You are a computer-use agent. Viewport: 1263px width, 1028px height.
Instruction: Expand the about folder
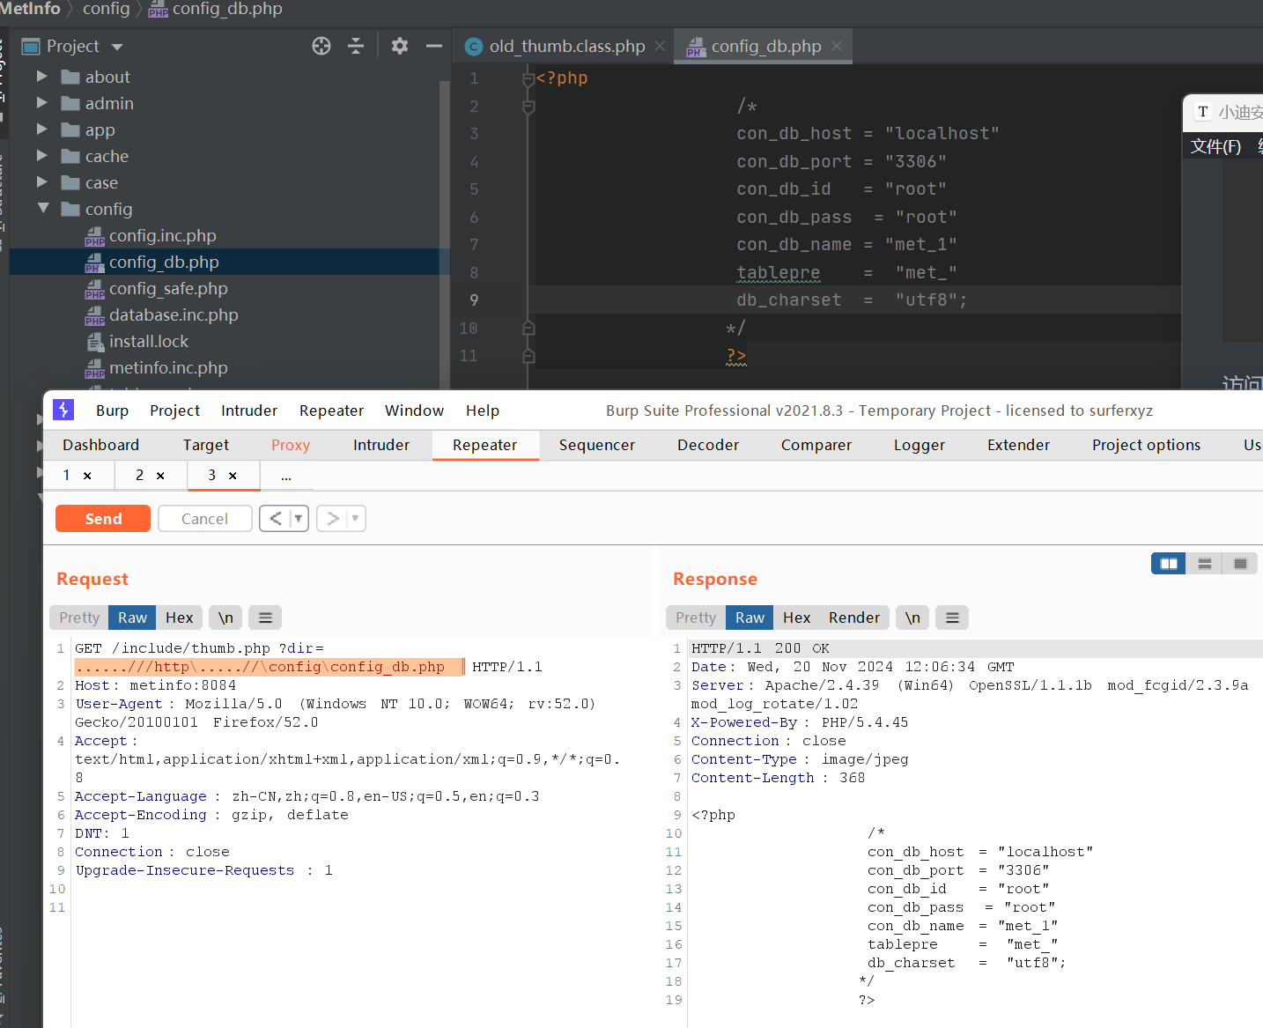[41, 77]
